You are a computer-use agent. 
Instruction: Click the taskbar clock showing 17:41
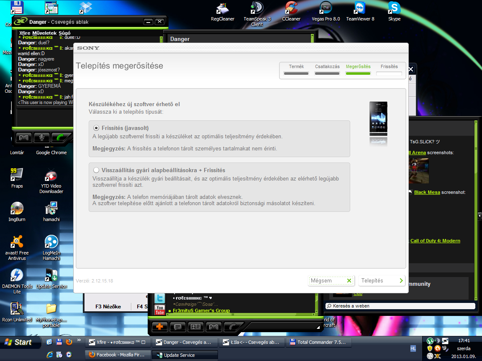pyautogui.click(x=464, y=341)
